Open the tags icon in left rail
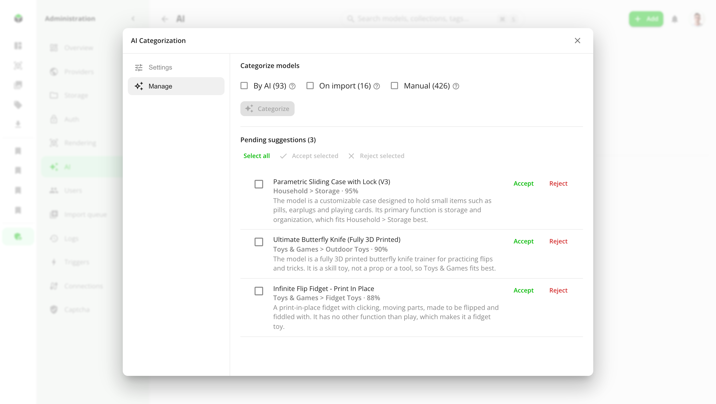Screen dimensions: 716x404 point(18,105)
